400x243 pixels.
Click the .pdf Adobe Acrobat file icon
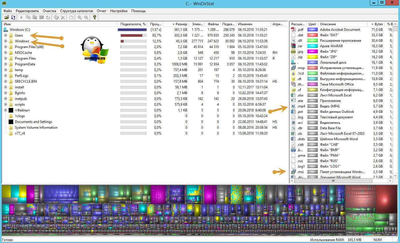tap(293, 30)
